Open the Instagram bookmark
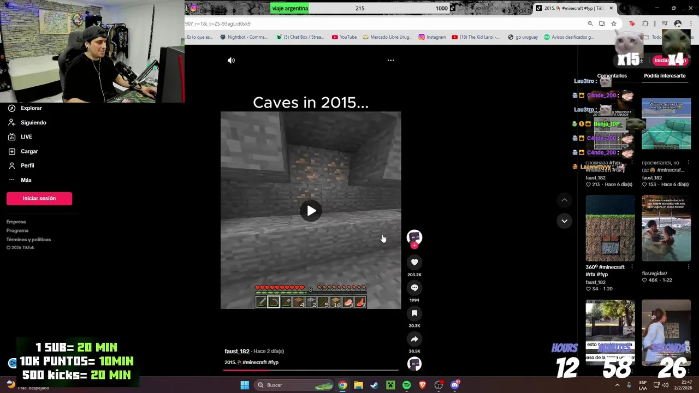The height and width of the screenshot is (393, 699). 432,37
